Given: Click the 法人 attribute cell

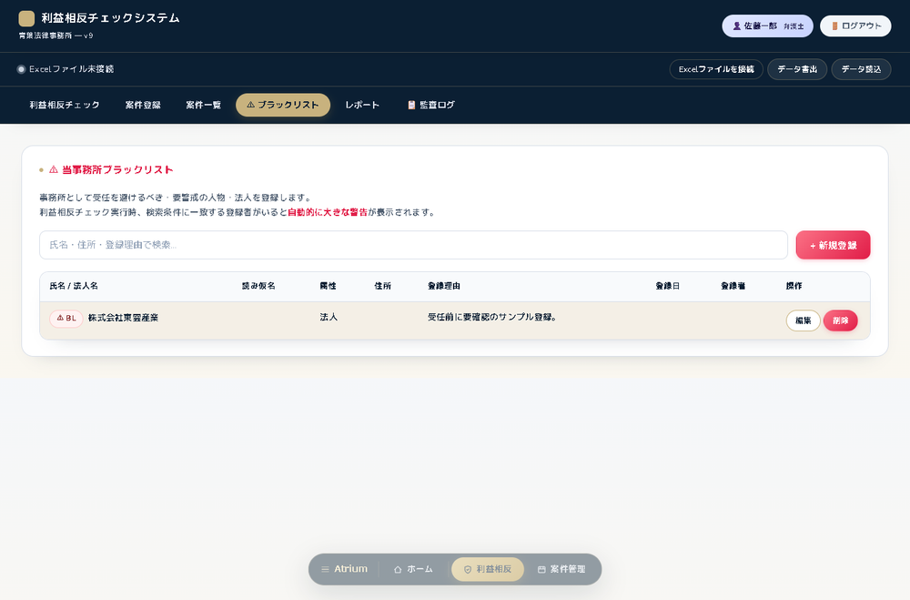Looking at the screenshot, I should [x=329, y=317].
